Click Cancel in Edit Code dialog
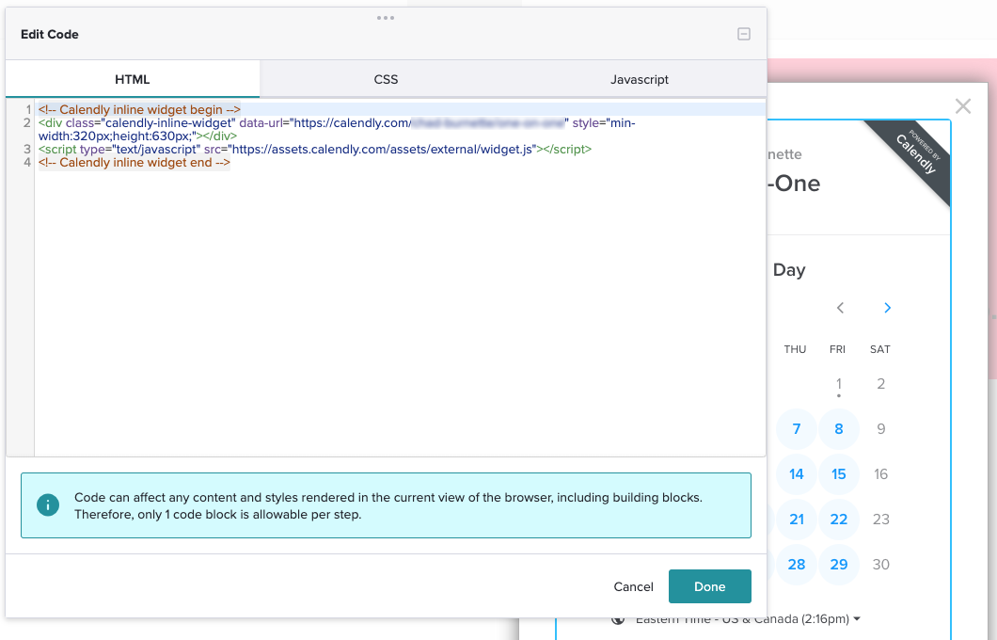Viewport: 997px width, 640px height. click(633, 586)
